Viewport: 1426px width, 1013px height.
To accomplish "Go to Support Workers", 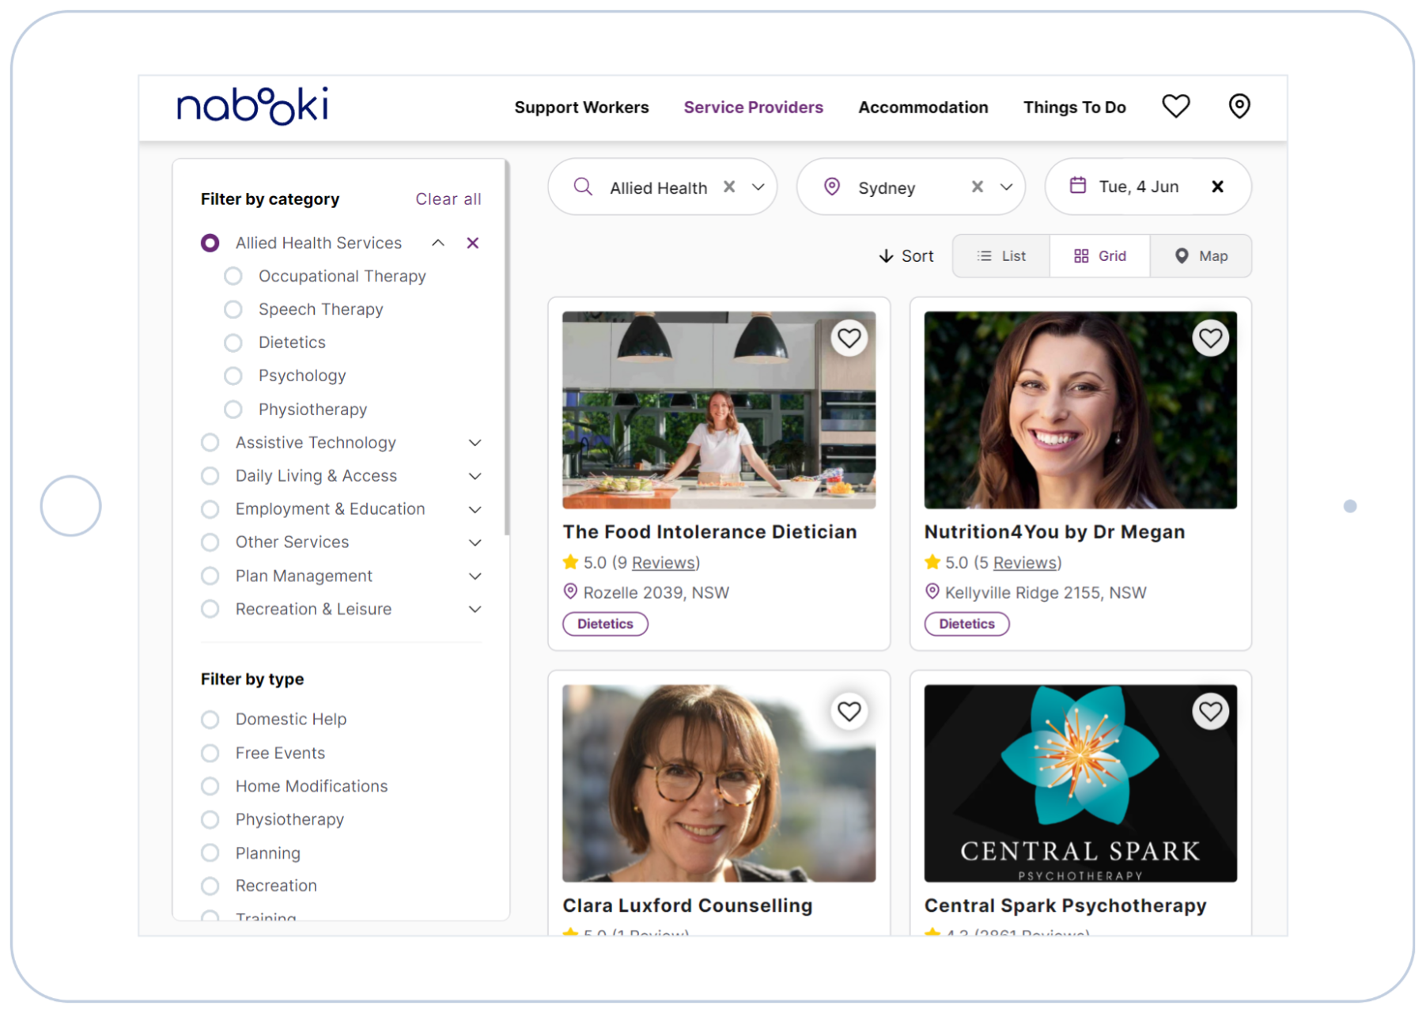I will 581,108.
